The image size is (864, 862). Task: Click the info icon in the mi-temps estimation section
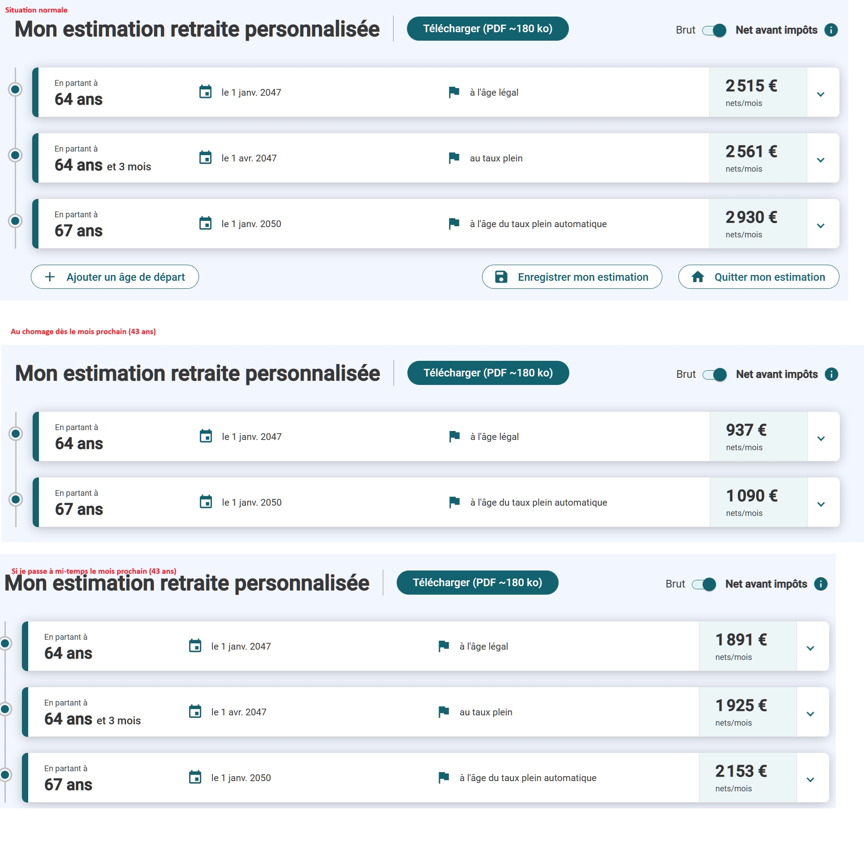tap(821, 583)
